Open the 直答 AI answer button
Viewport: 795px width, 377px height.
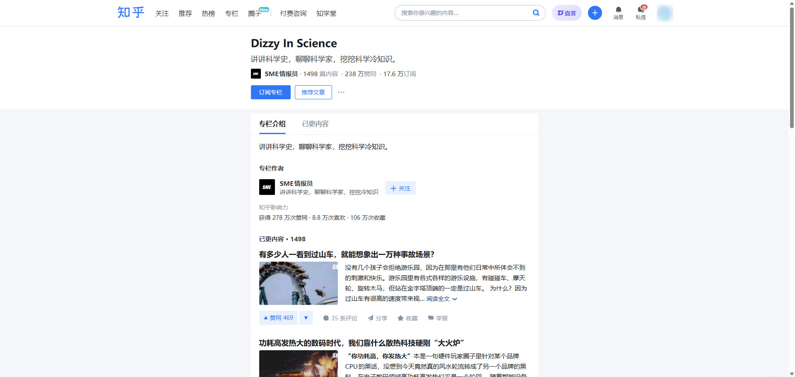566,13
